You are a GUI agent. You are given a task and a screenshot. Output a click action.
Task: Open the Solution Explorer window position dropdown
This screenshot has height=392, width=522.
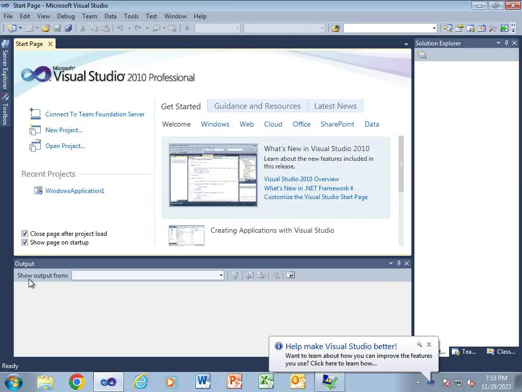pos(499,43)
